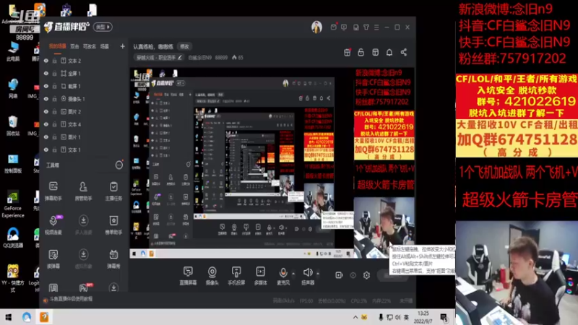Image resolution: width=578 pixels, height=325 pixels.
Task: Click the streamer avatar in title bar
Action: pos(316,27)
